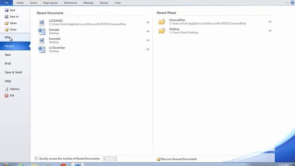Open the UnsavedFiles recent place name
Image resolution: width=295 pixels, height=166 pixels.
point(177,20)
